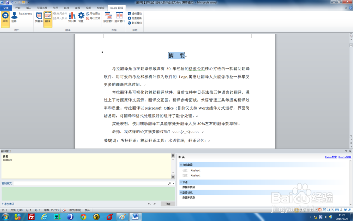Select Baidu Abstract translation result
Screen dimensions: 353x221
tap(196, 175)
